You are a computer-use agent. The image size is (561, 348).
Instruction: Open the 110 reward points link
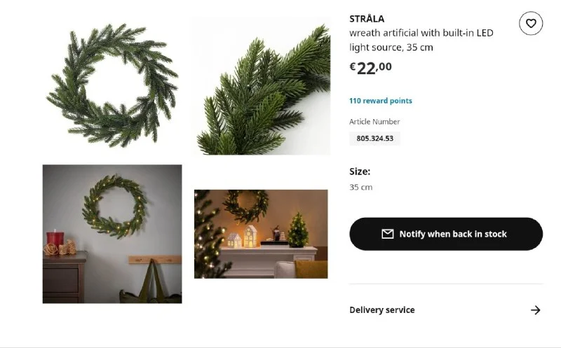pyautogui.click(x=381, y=101)
